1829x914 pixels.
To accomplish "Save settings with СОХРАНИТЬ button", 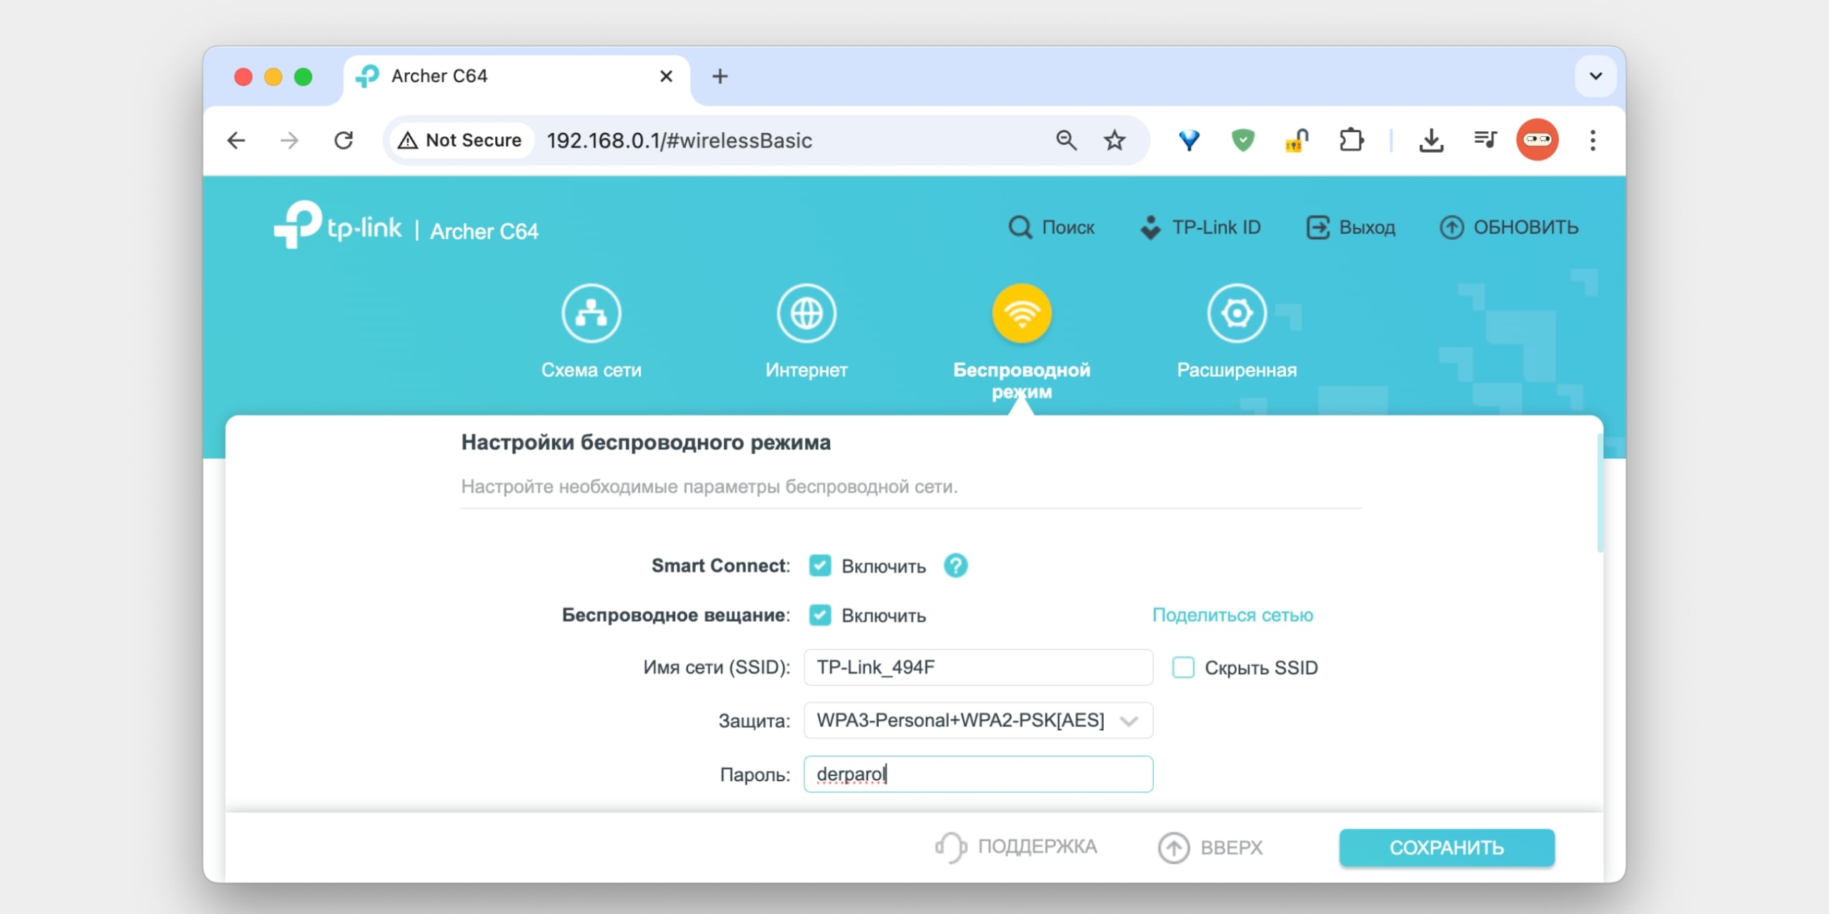I will (1446, 848).
